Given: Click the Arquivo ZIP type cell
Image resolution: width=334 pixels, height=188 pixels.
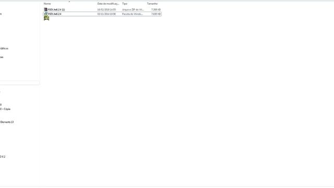Looking at the screenshot, I should [x=133, y=9].
